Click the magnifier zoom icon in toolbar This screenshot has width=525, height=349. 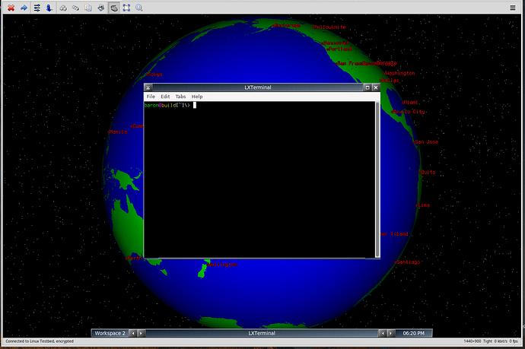139,8
